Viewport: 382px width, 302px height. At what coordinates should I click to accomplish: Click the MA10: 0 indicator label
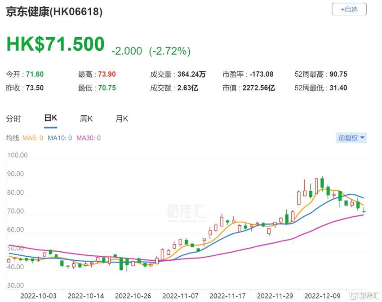pos(60,138)
